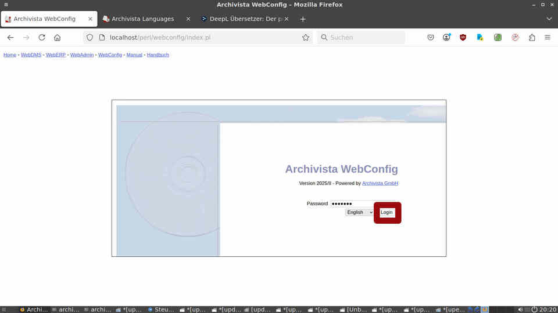Click the volume speaker tray icon
This screenshot has width=558, height=313.
click(x=520, y=310)
